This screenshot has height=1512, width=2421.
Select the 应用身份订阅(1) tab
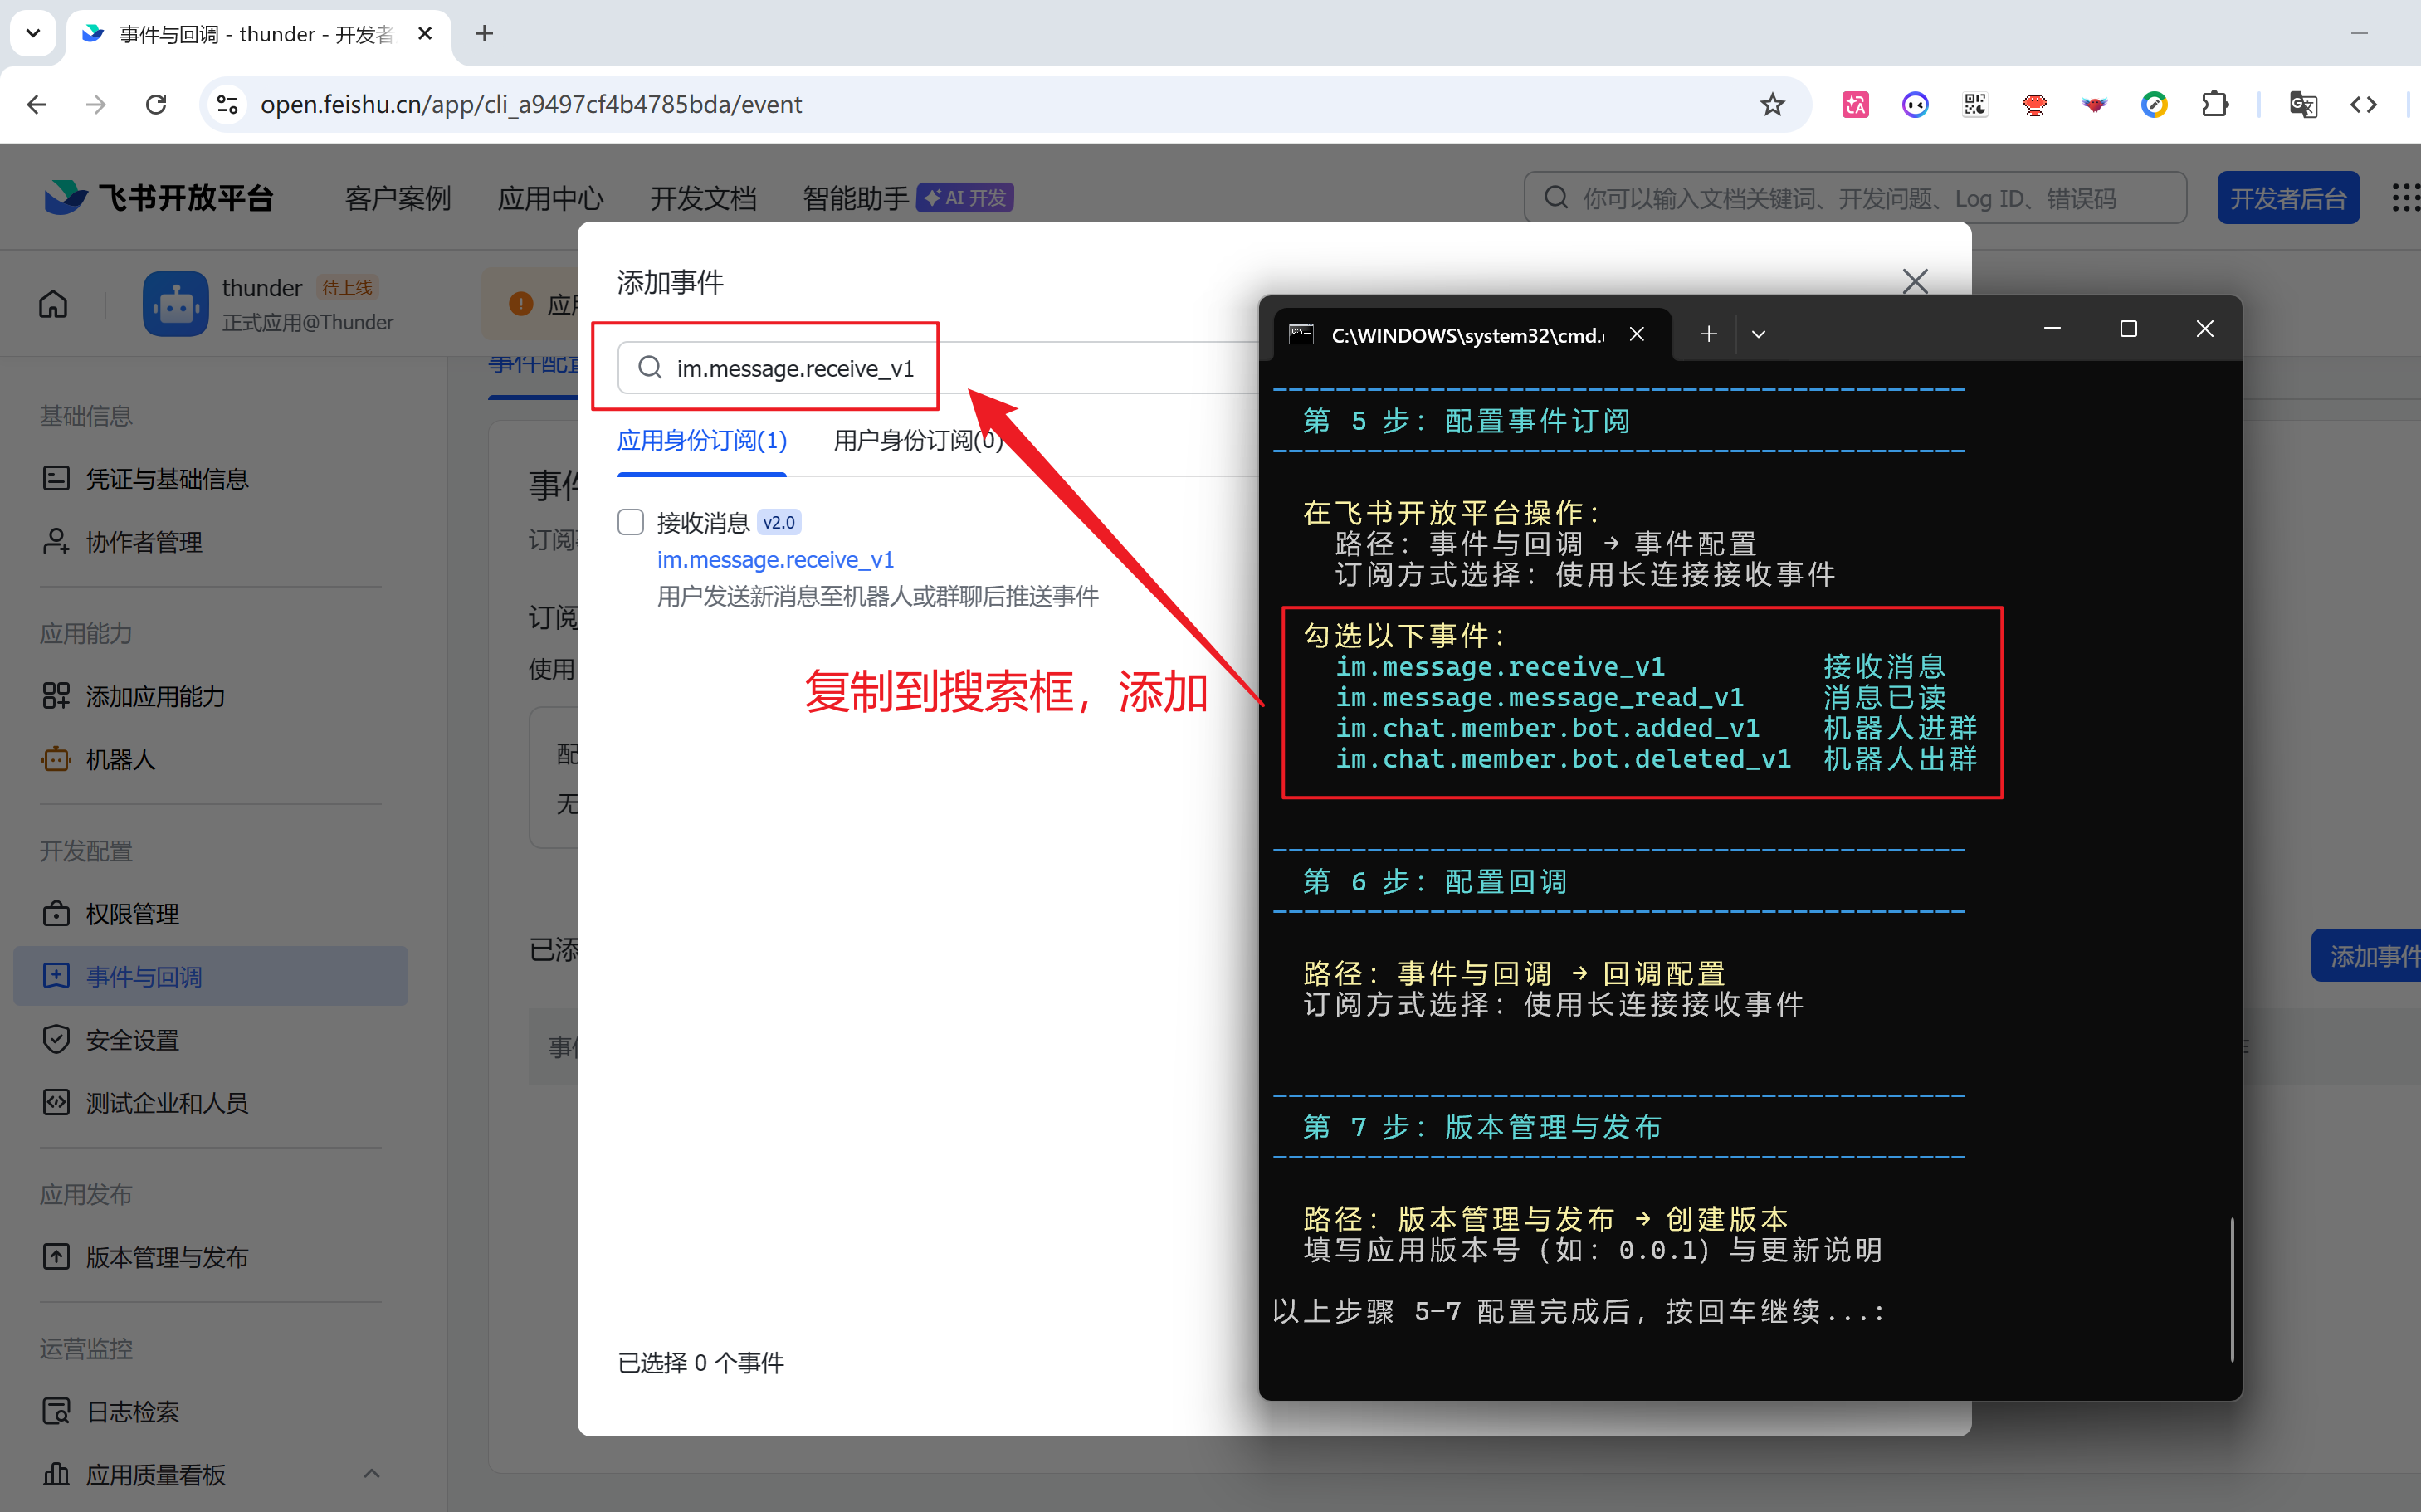pos(701,440)
